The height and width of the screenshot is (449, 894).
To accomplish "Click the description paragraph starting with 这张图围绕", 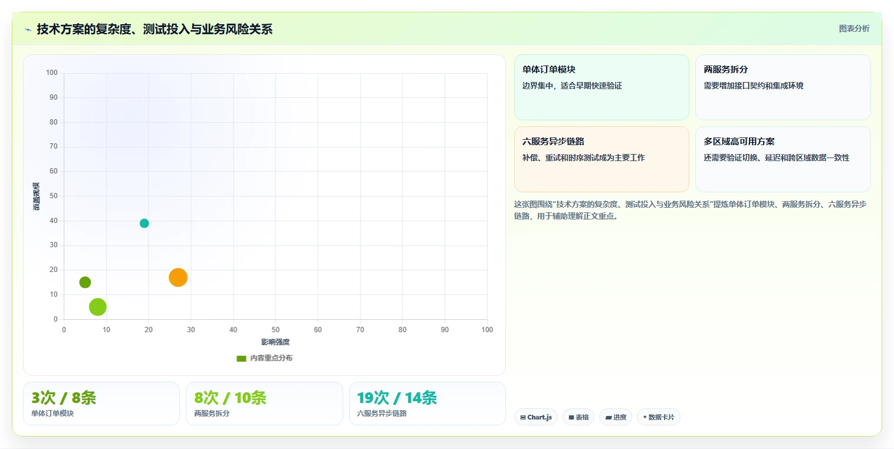I will coord(691,210).
